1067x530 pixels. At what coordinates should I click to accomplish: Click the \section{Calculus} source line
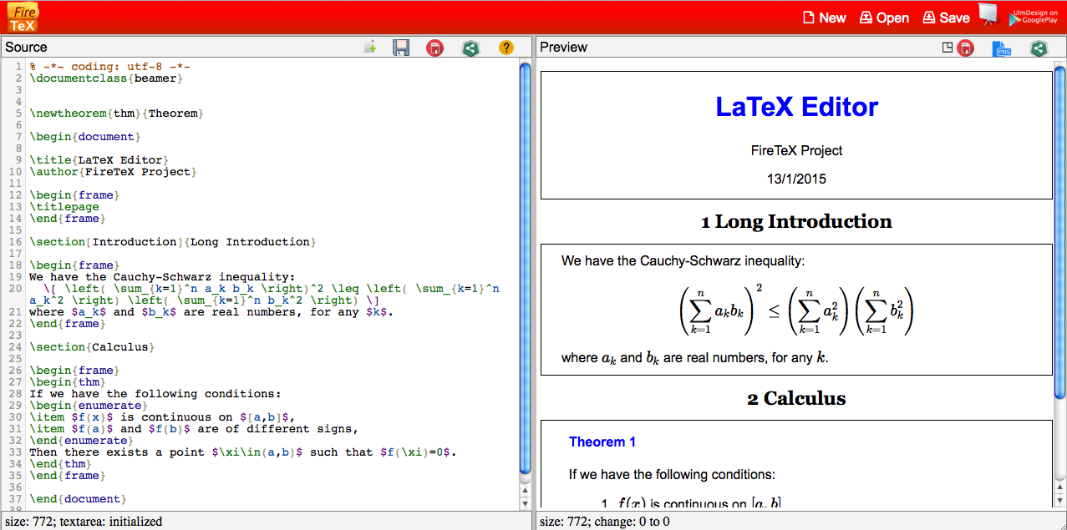pos(92,347)
